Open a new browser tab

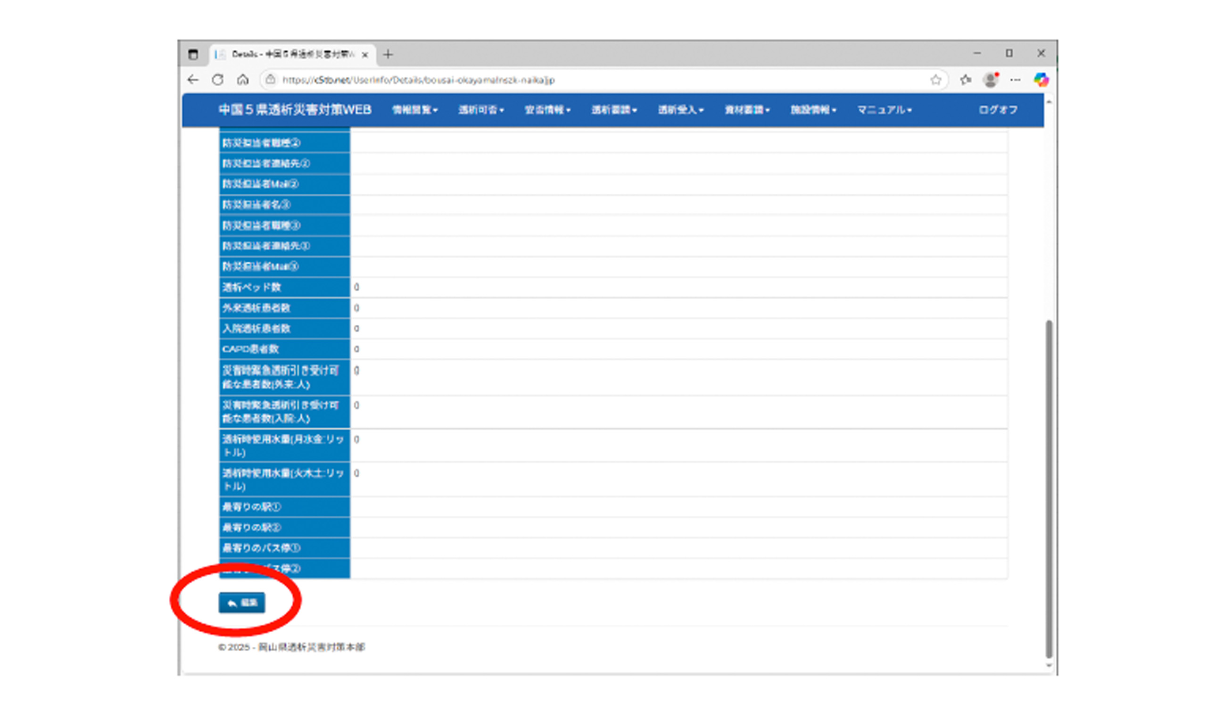388,55
